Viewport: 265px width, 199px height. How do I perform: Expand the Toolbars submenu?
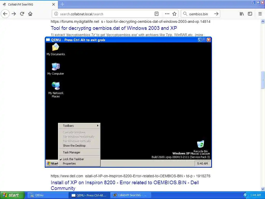pyautogui.click(x=79, y=126)
